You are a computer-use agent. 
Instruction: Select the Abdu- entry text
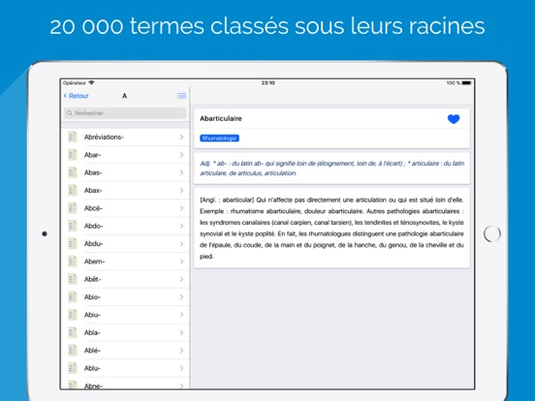point(93,243)
